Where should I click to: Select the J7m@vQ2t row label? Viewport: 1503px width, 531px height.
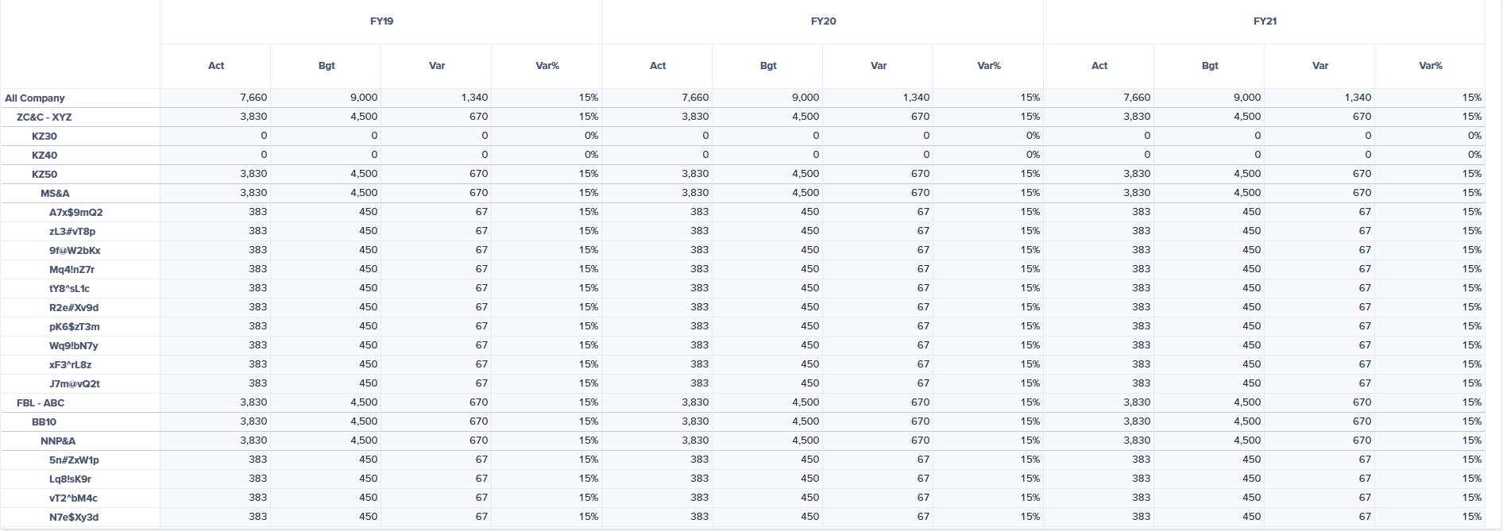click(x=75, y=384)
